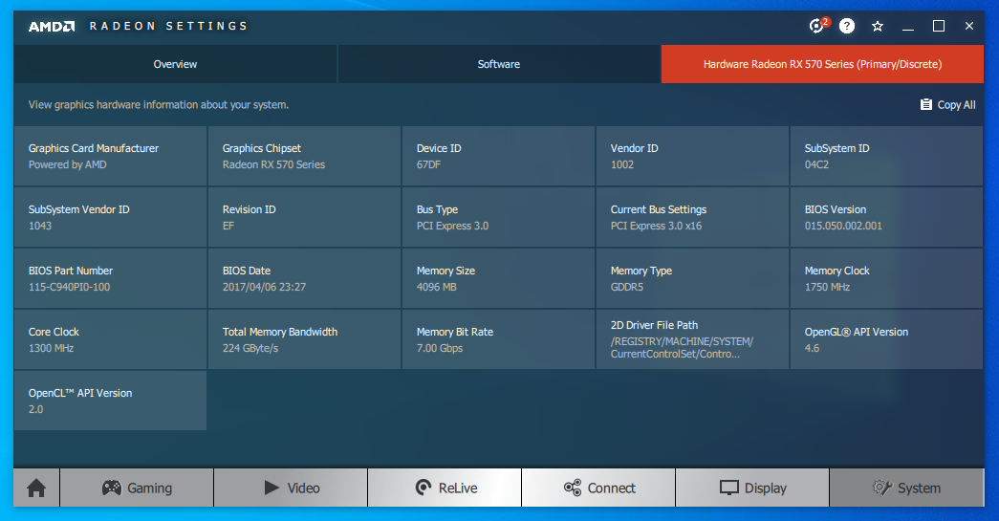Click the AMD logo in title bar

[52, 26]
